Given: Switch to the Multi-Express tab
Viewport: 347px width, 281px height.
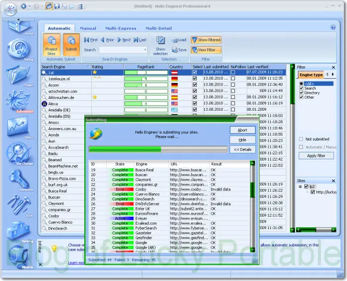Looking at the screenshot, I should coord(121,28).
